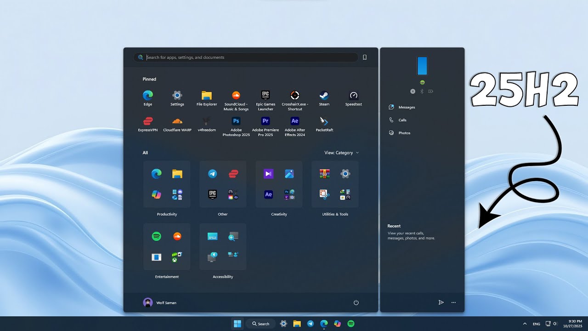Focus the search for apps, settings, documents box
The height and width of the screenshot is (331, 588).
click(x=246, y=57)
